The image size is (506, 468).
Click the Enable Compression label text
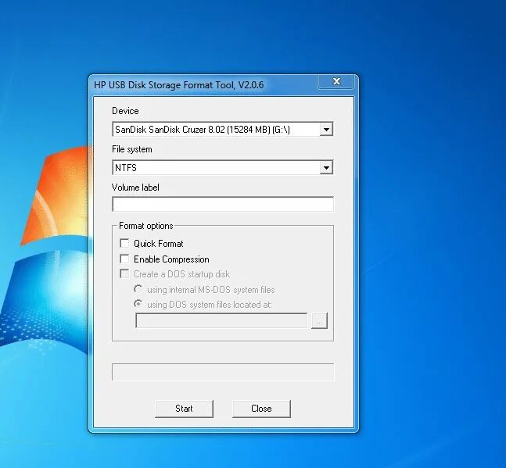coord(171,259)
